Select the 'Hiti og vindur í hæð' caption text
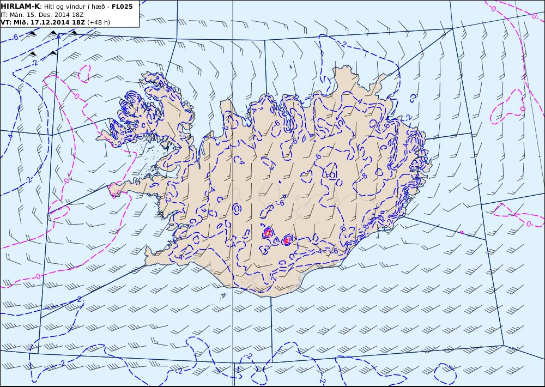545x387 pixels. tap(75, 7)
